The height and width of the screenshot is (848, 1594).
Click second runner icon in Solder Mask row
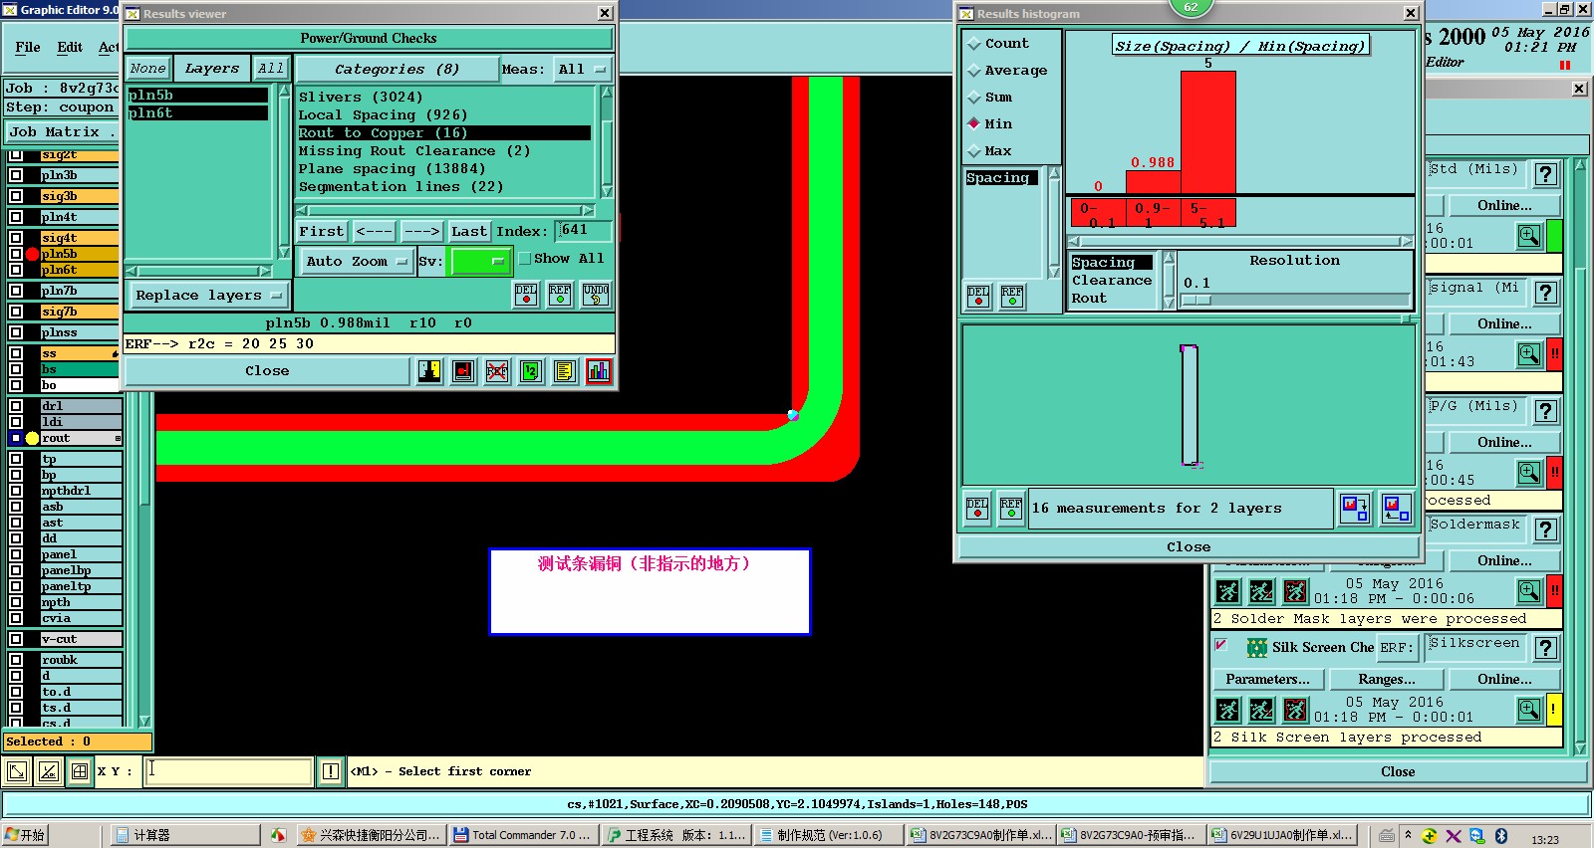[1261, 591]
